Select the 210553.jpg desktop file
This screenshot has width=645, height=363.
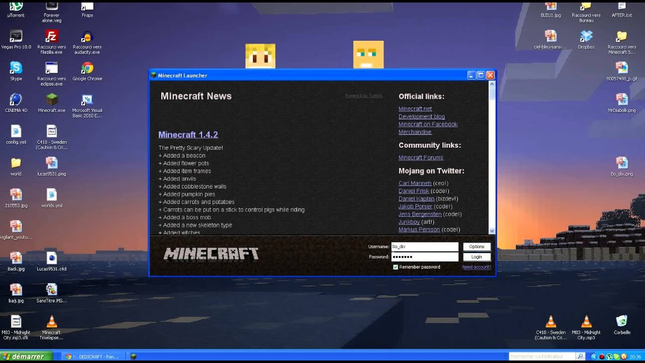tap(16, 198)
